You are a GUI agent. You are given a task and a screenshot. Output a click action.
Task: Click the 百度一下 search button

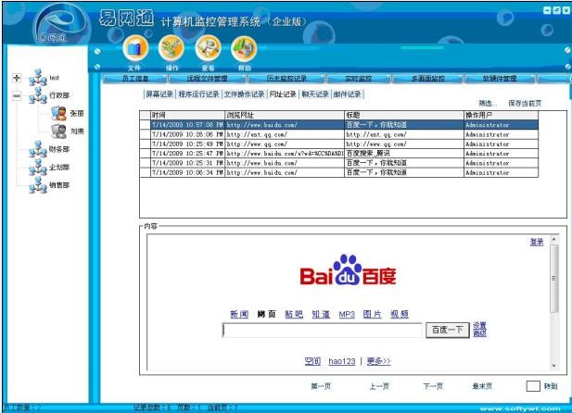coord(446,330)
